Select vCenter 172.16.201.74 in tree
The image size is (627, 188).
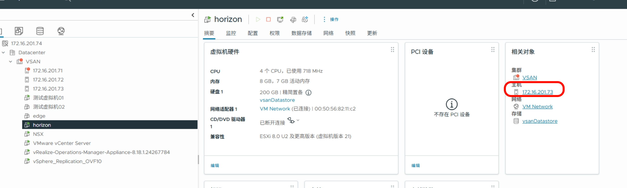point(26,43)
